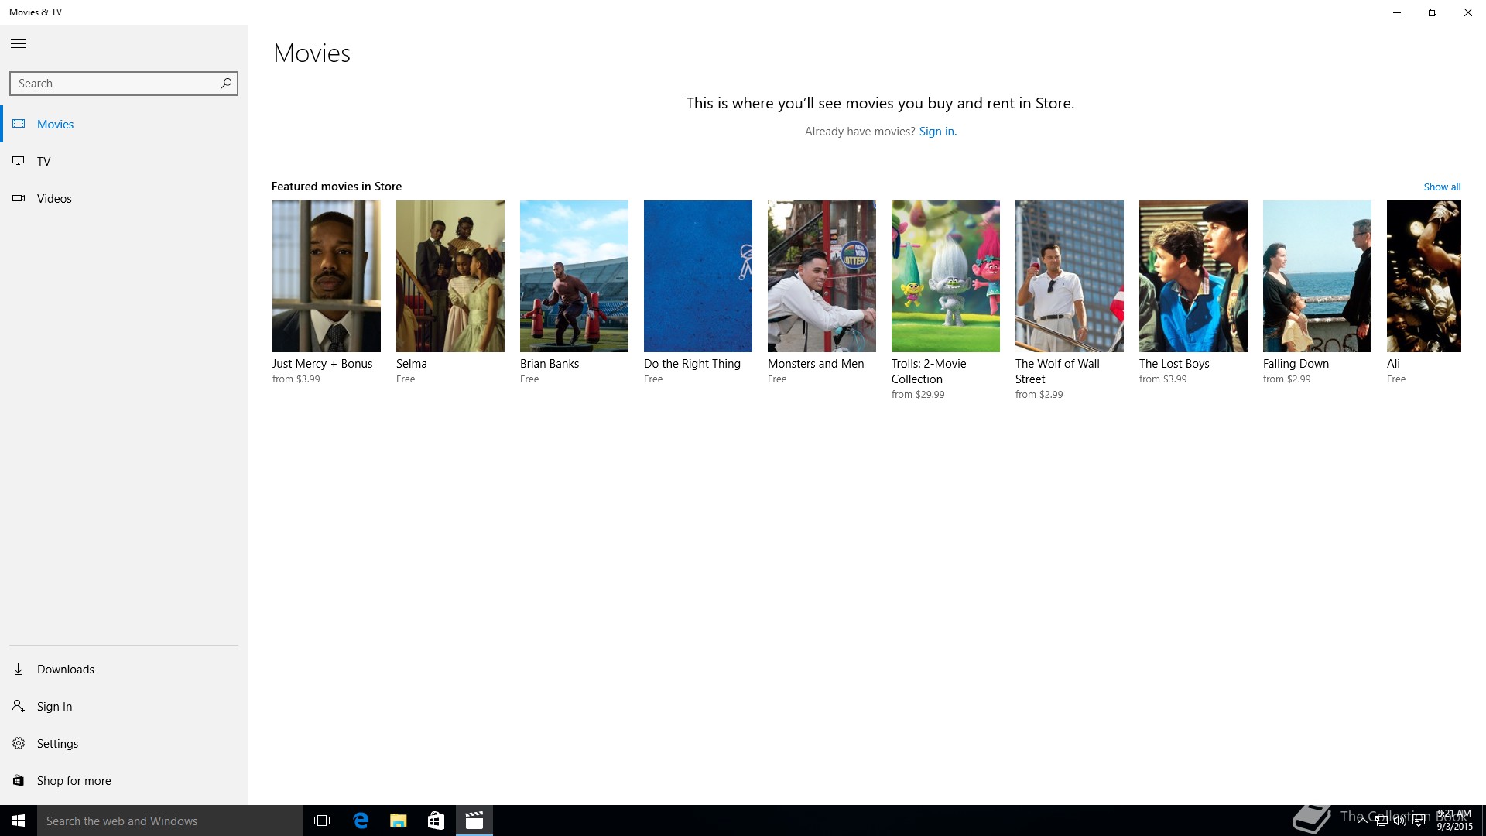Open the Ali movie poster

tap(1424, 276)
